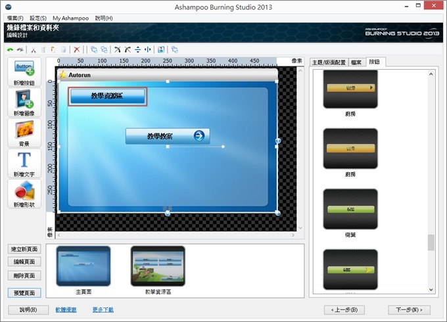
Task: Open the 檔案(F) menu
Action: pos(15,18)
